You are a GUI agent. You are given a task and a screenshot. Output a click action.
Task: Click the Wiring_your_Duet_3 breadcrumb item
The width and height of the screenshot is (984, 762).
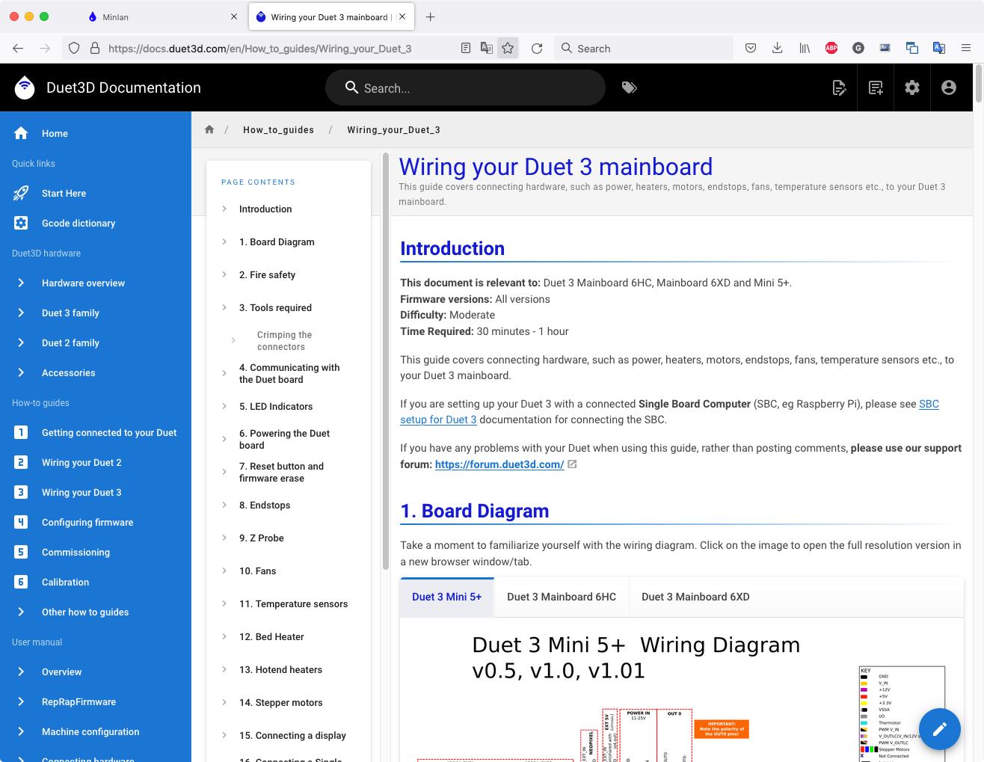click(393, 130)
